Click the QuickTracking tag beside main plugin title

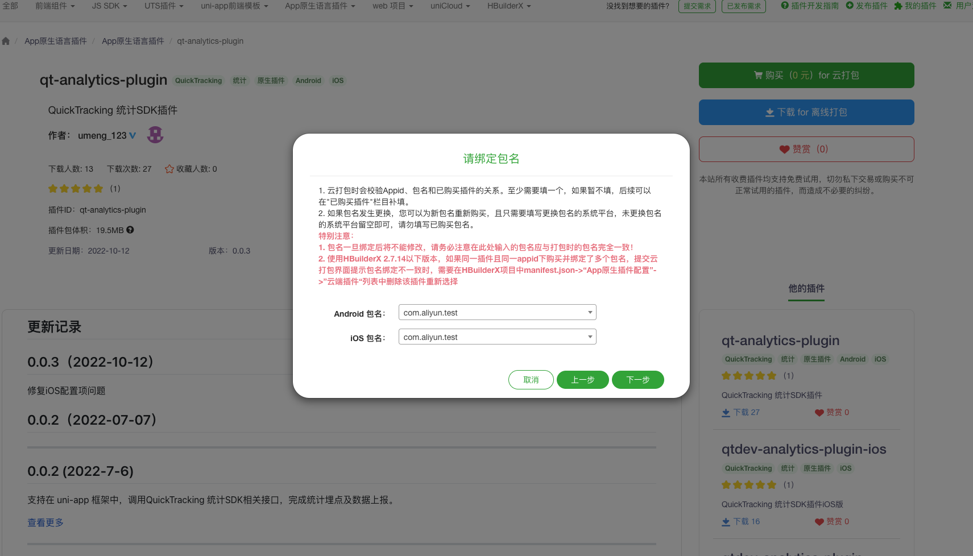(198, 81)
